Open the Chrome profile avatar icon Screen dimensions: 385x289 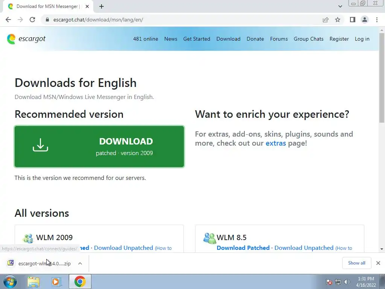(365, 20)
